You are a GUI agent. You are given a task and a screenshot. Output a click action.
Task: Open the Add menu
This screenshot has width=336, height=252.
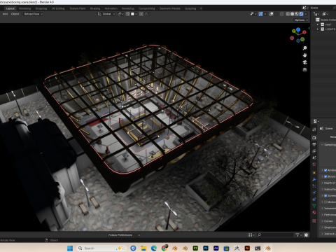coord(5,14)
